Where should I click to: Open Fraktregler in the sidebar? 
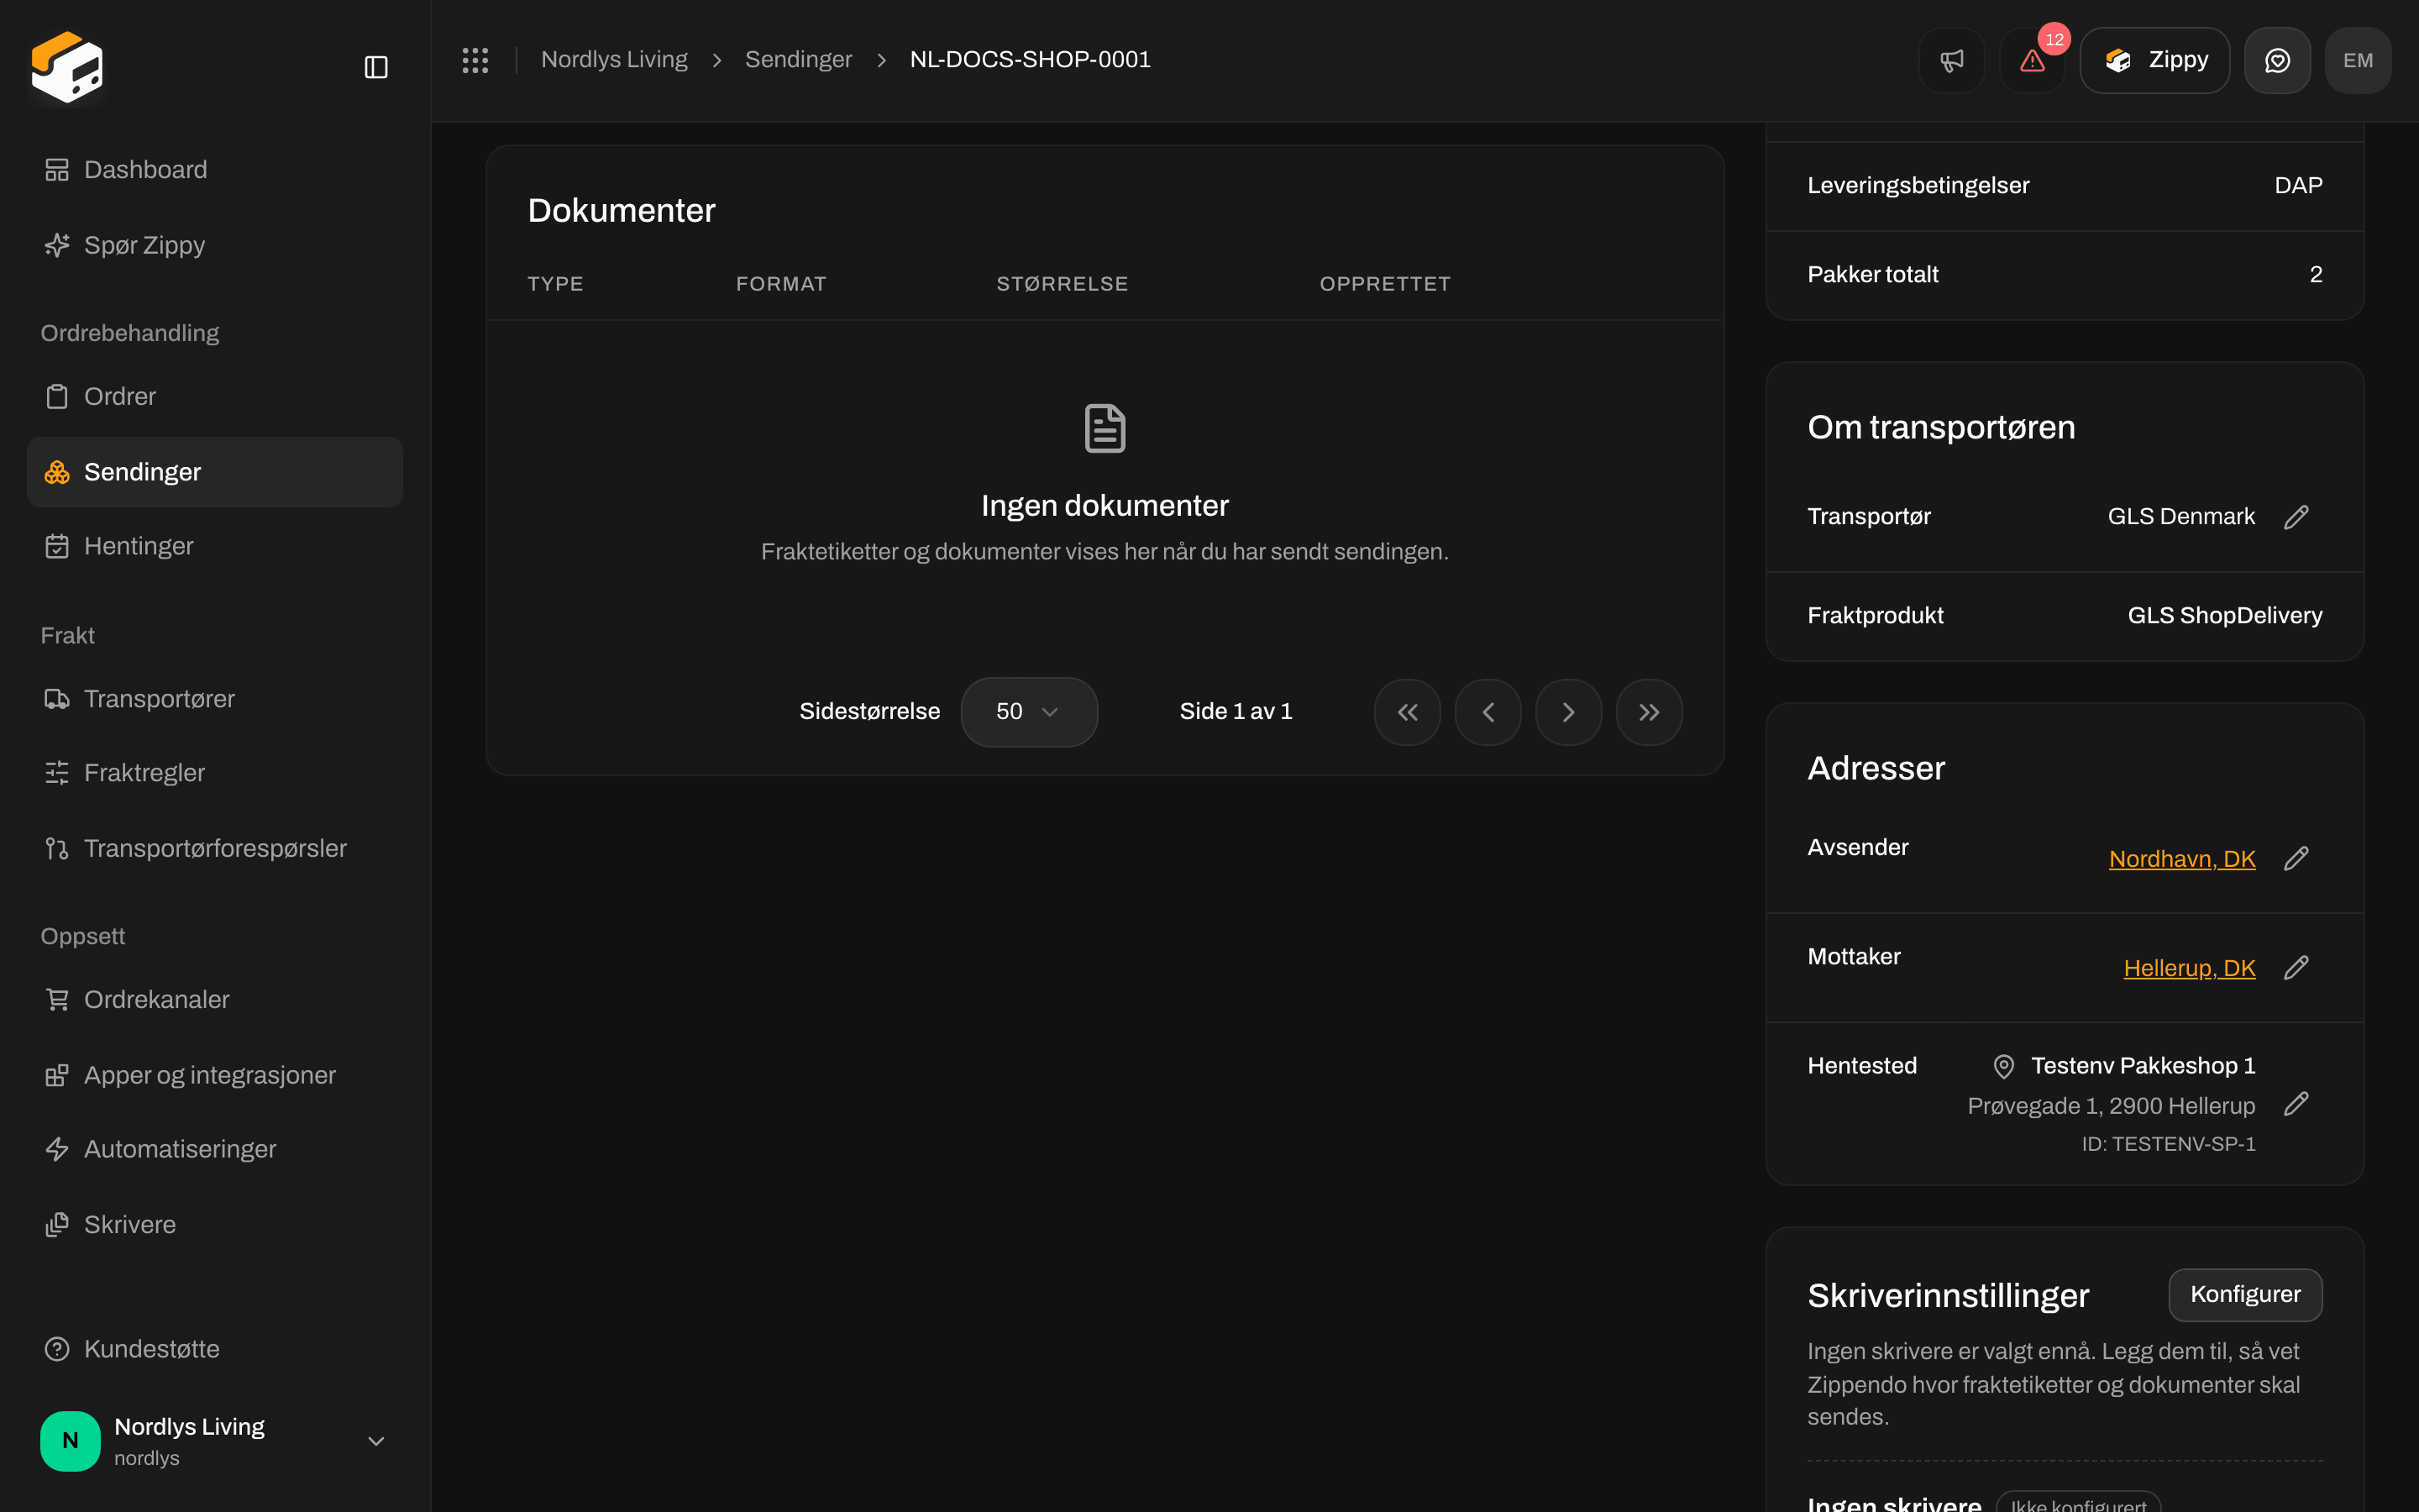[215, 773]
